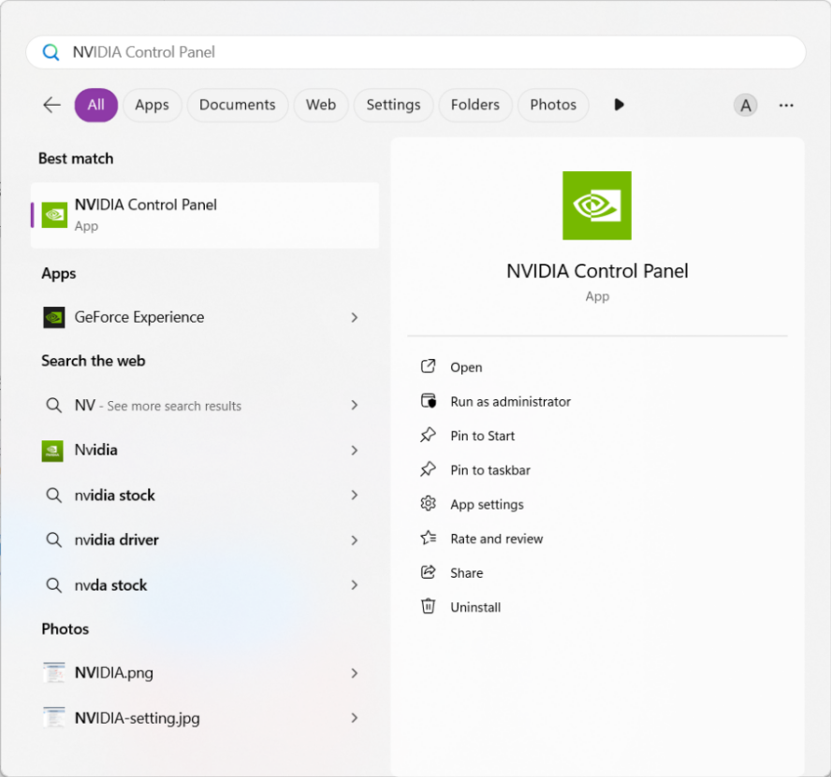Click the App settings gear icon
This screenshot has width=832, height=777.
click(429, 504)
